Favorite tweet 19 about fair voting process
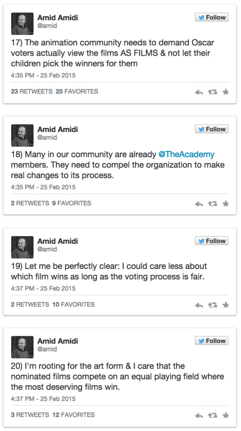The image size is (241, 431). tap(226, 304)
